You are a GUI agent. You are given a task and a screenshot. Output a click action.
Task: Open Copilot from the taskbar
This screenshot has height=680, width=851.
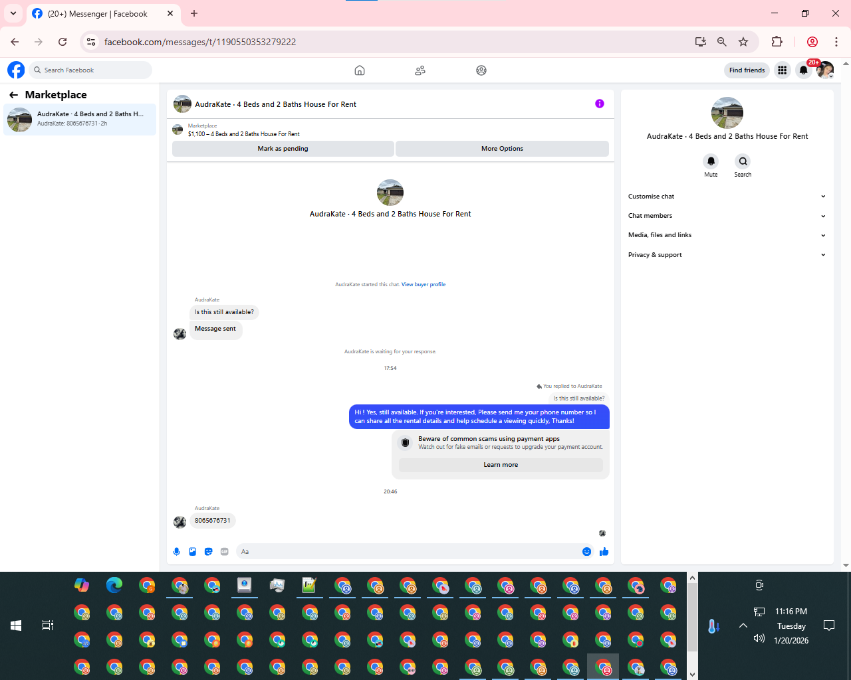point(82,585)
